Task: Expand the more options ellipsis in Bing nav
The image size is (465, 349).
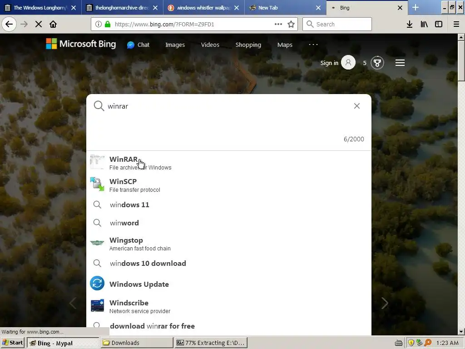Action: coord(313,45)
